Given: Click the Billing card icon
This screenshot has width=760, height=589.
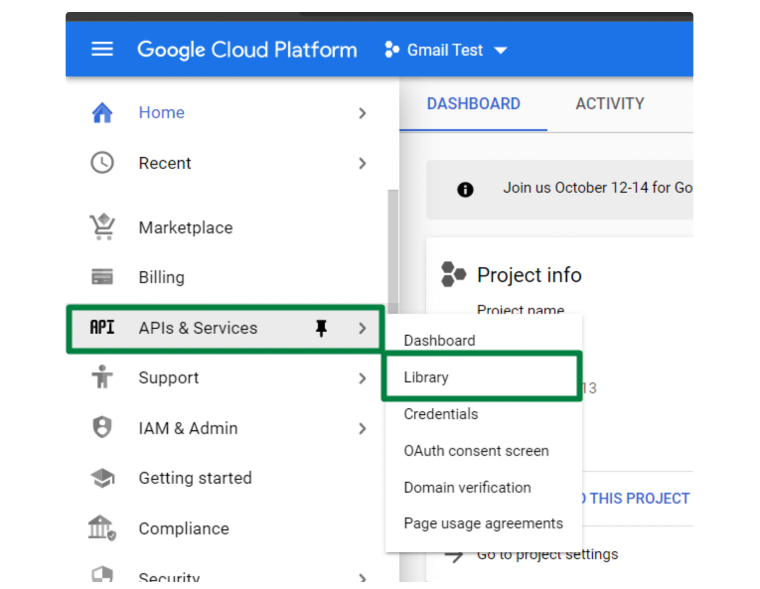Looking at the screenshot, I should [x=102, y=277].
